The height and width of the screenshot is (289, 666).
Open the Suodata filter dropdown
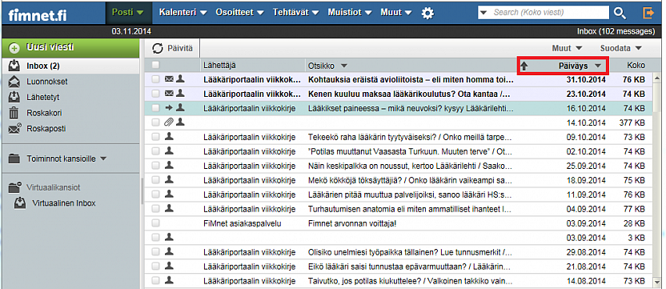(620, 48)
